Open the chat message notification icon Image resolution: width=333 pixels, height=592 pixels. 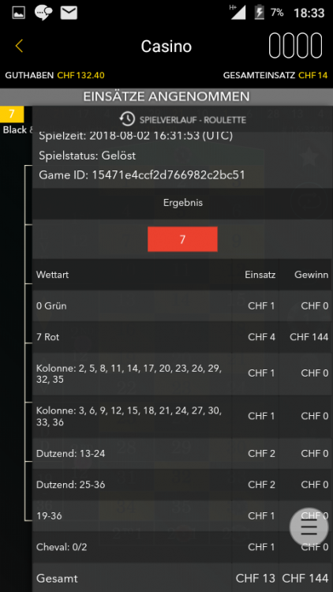[x=43, y=13]
